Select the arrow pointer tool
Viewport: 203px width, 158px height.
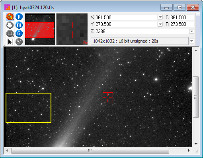10,42
